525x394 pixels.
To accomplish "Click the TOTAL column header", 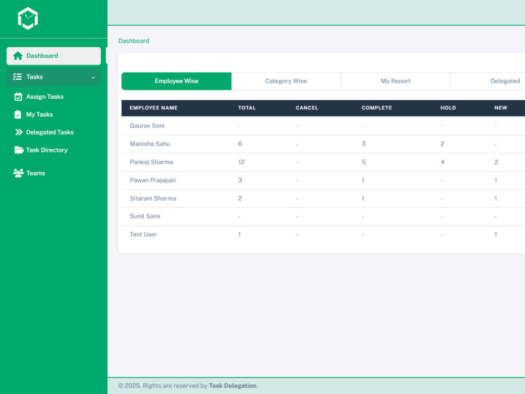I will point(247,108).
